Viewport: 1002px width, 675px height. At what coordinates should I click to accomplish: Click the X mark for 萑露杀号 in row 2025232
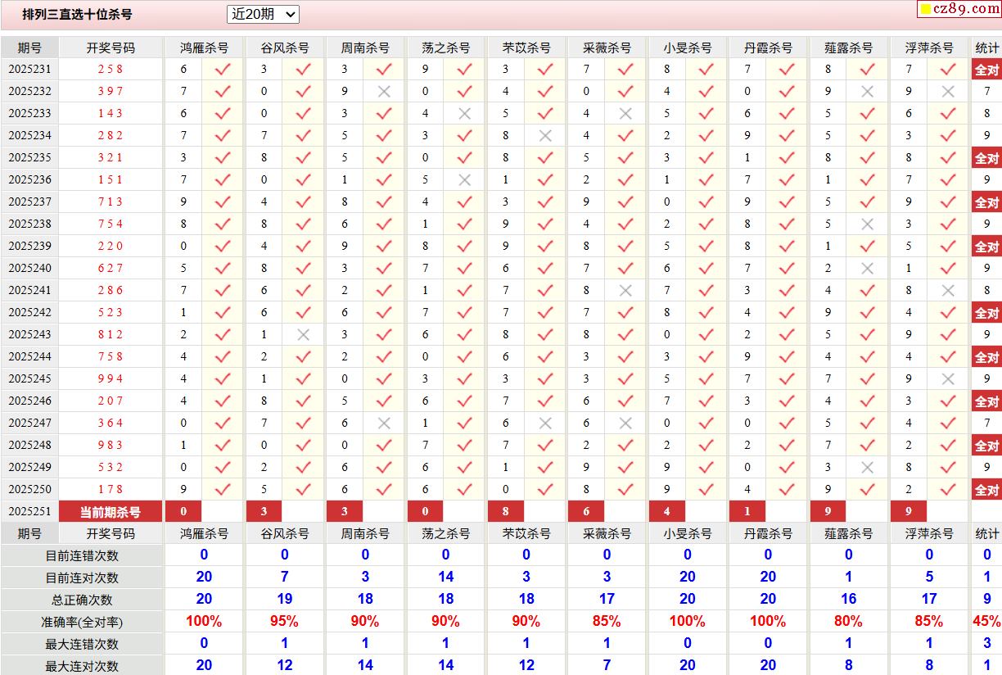tap(868, 92)
